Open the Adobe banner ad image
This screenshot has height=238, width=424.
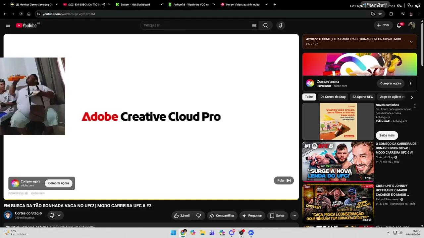[x=360, y=64]
